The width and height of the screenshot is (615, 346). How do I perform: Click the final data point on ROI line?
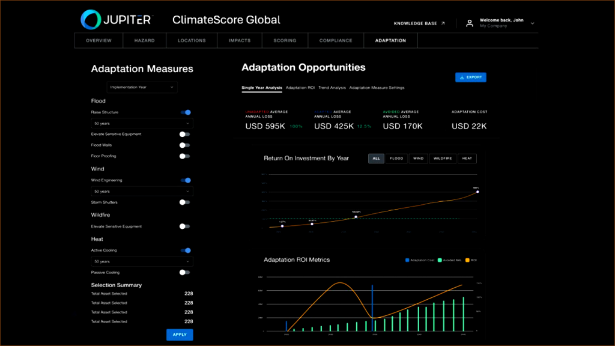click(x=477, y=192)
